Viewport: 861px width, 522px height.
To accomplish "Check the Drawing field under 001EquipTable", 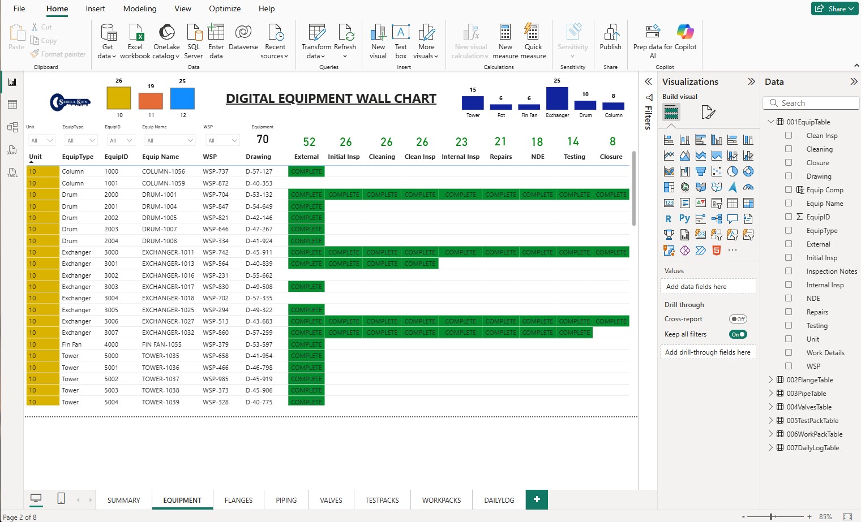I will [789, 176].
